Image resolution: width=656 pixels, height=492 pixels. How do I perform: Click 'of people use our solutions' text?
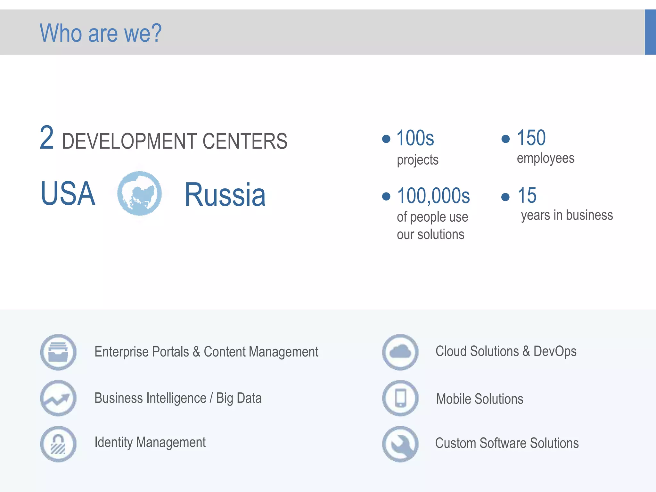pos(432,225)
